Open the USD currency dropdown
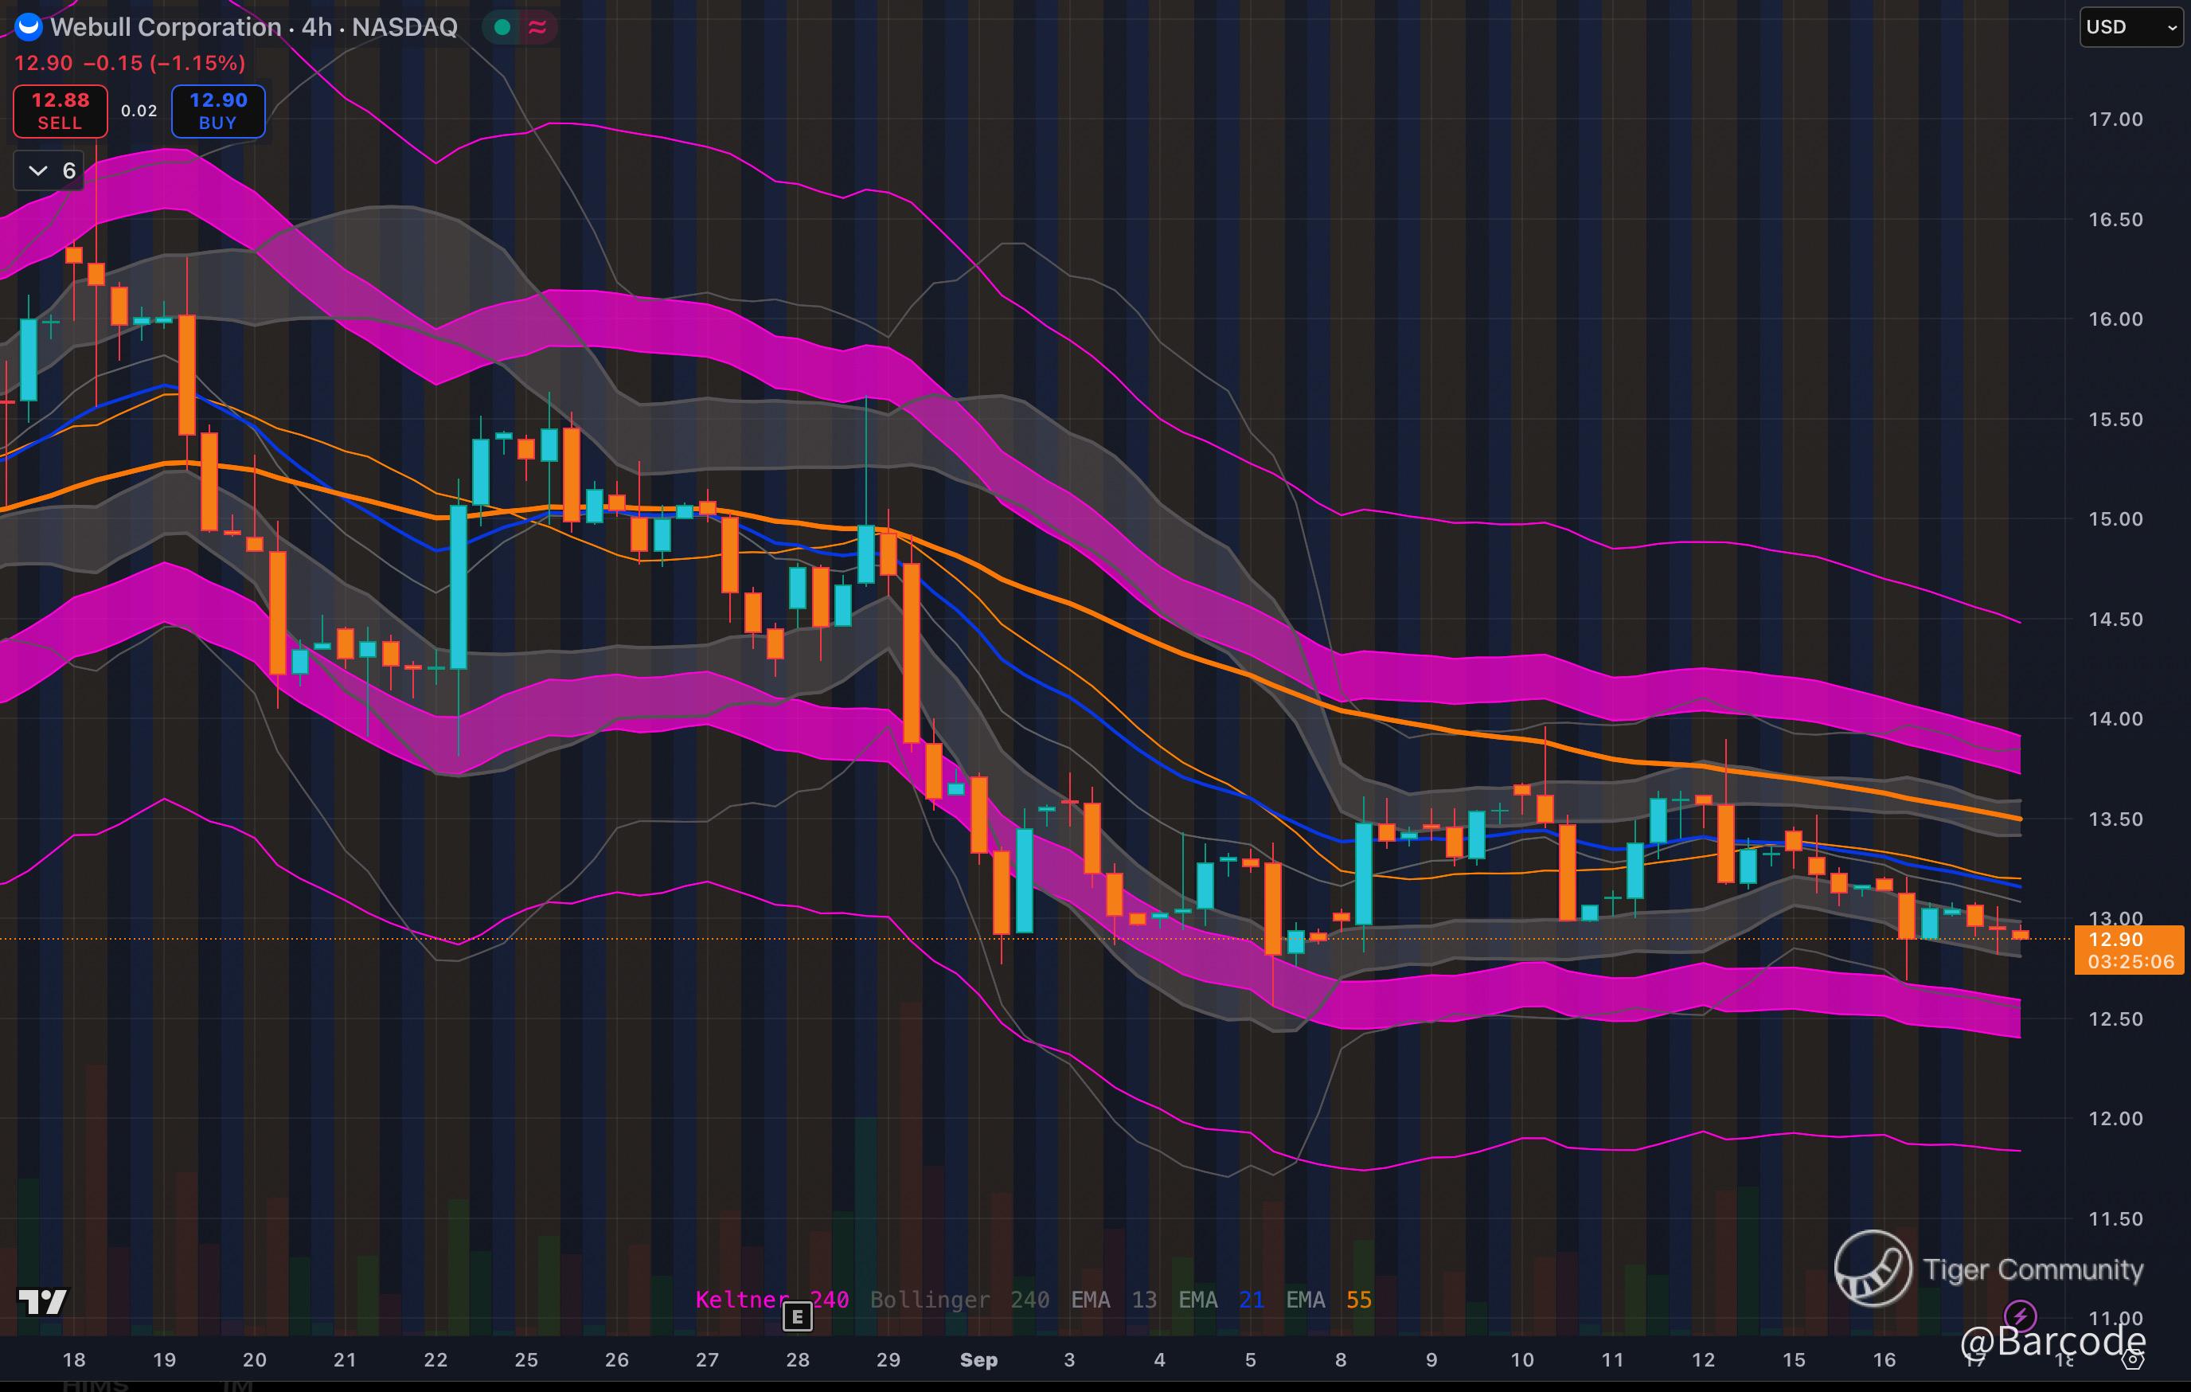 click(2131, 27)
